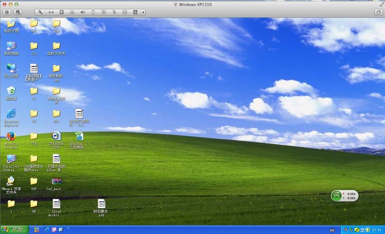Select the folder named TOP
Screen dimensions: 385x234
tap(34, 183)
